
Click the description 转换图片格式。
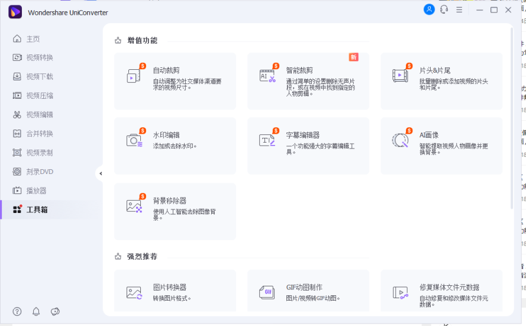[x=172, y=299]
